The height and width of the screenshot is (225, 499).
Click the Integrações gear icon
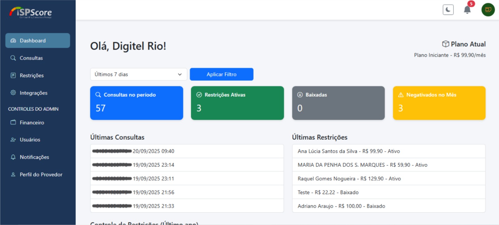[x=13, y=93]
